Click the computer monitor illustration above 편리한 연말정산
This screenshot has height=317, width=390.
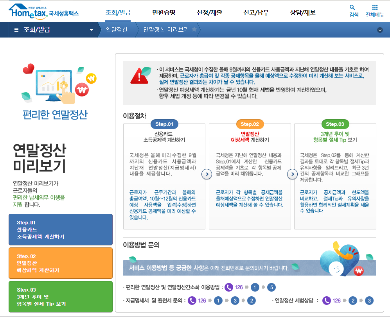54,86
